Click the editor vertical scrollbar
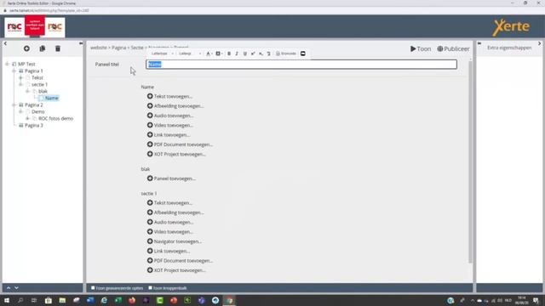Screen dimensions: 545x306 (471, 161)
